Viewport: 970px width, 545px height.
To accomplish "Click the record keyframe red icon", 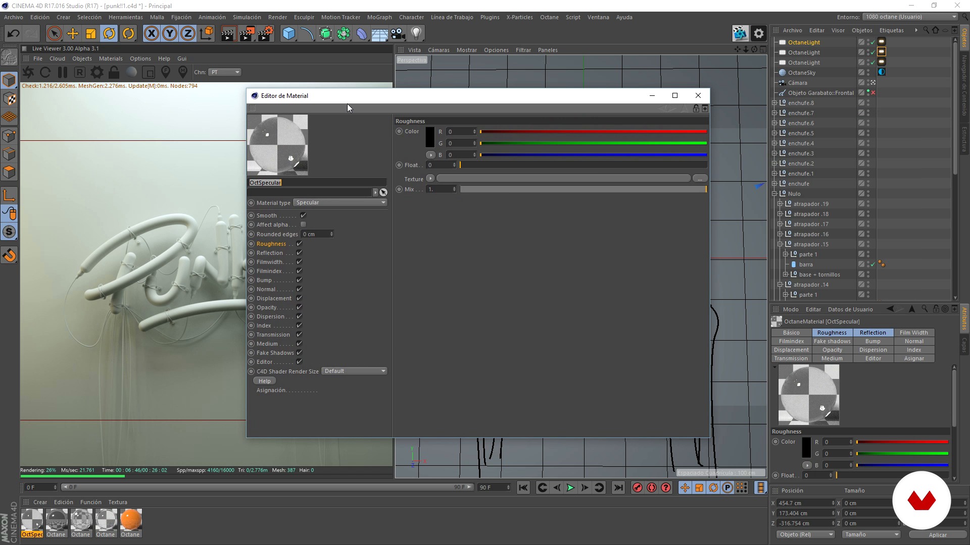I will click(x=638, y=487).
